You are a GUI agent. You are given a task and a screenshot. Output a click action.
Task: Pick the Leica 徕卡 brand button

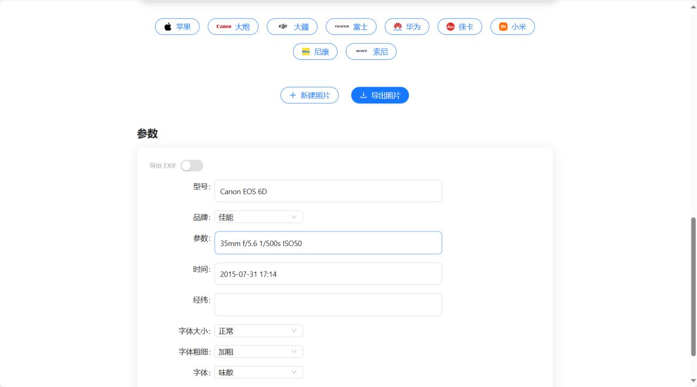460,27
